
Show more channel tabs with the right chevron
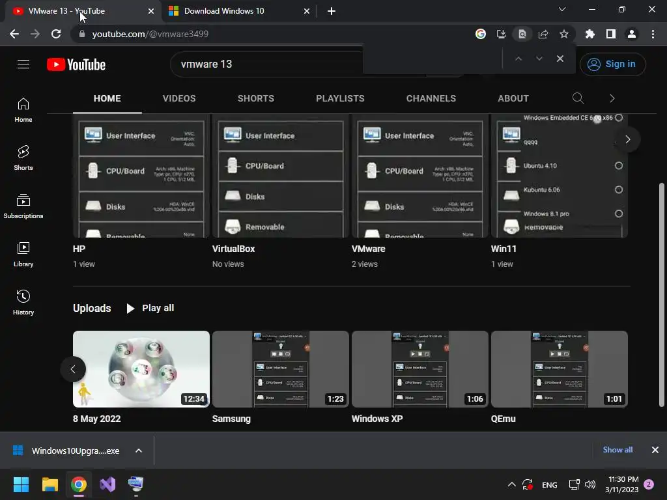[x=612, y=98]
